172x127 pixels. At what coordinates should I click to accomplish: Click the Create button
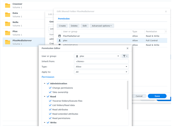pos(62,26)
